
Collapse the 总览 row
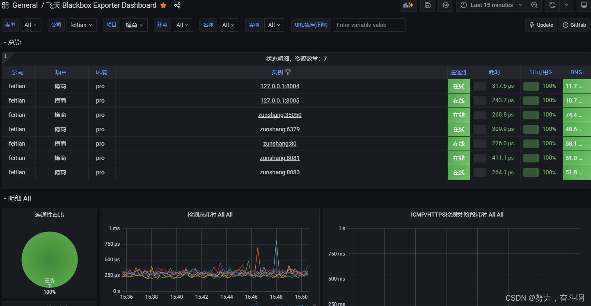12,42
